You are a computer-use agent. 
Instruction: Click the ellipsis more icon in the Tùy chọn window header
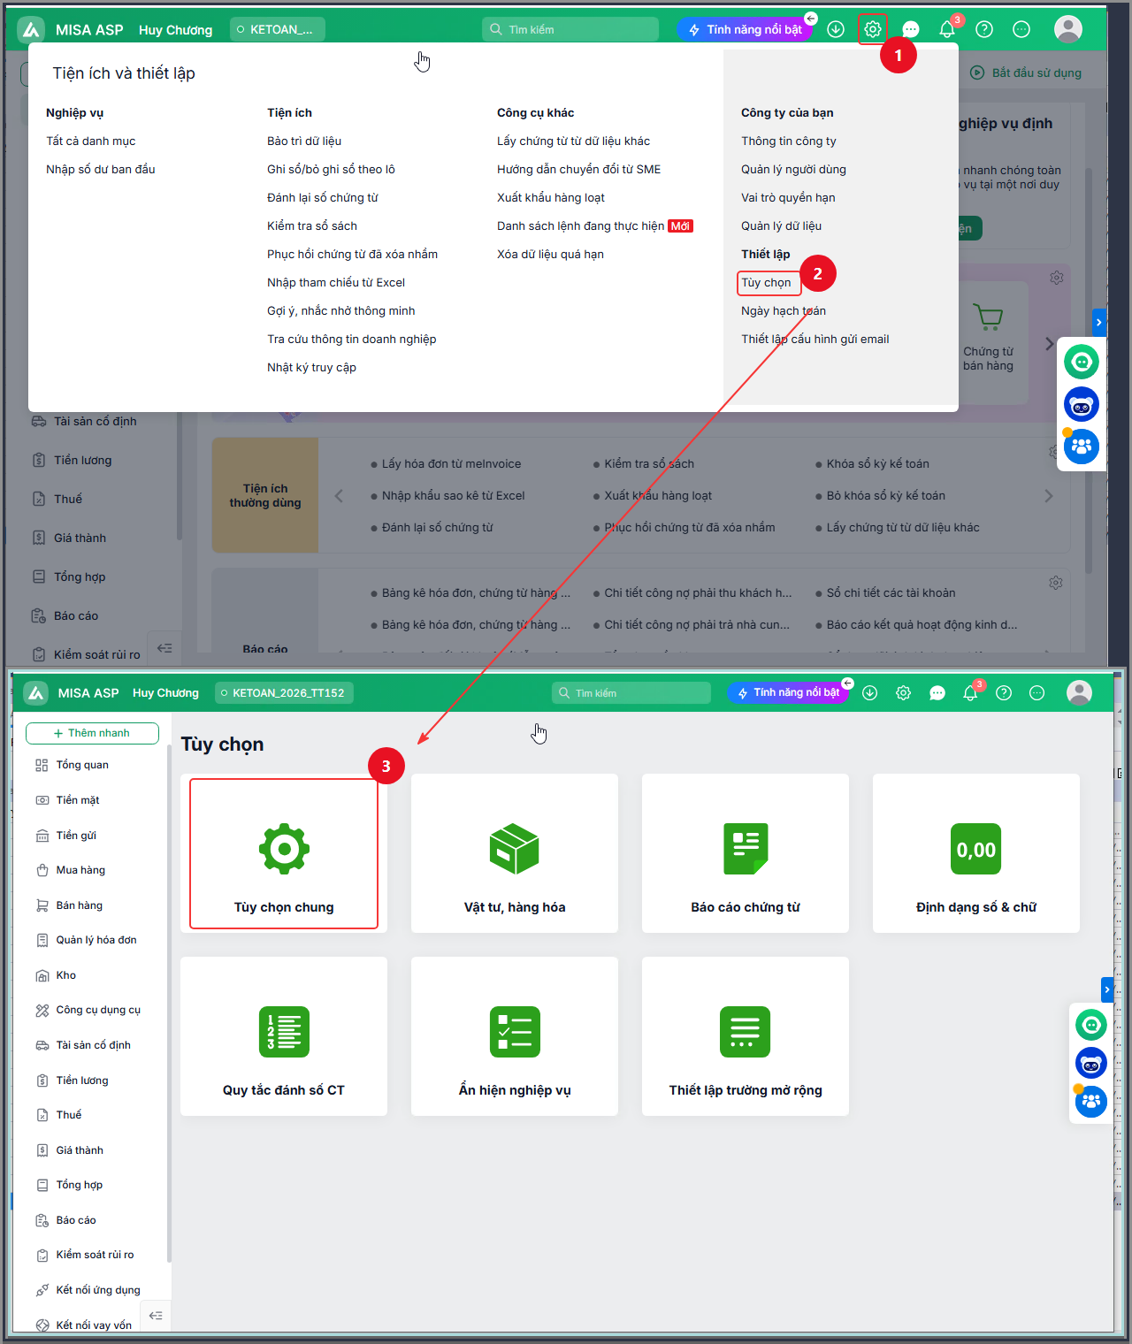coord(1037,693)
